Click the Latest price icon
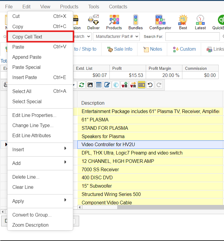Viewport: 224px width, 241px height. [200, 22]
